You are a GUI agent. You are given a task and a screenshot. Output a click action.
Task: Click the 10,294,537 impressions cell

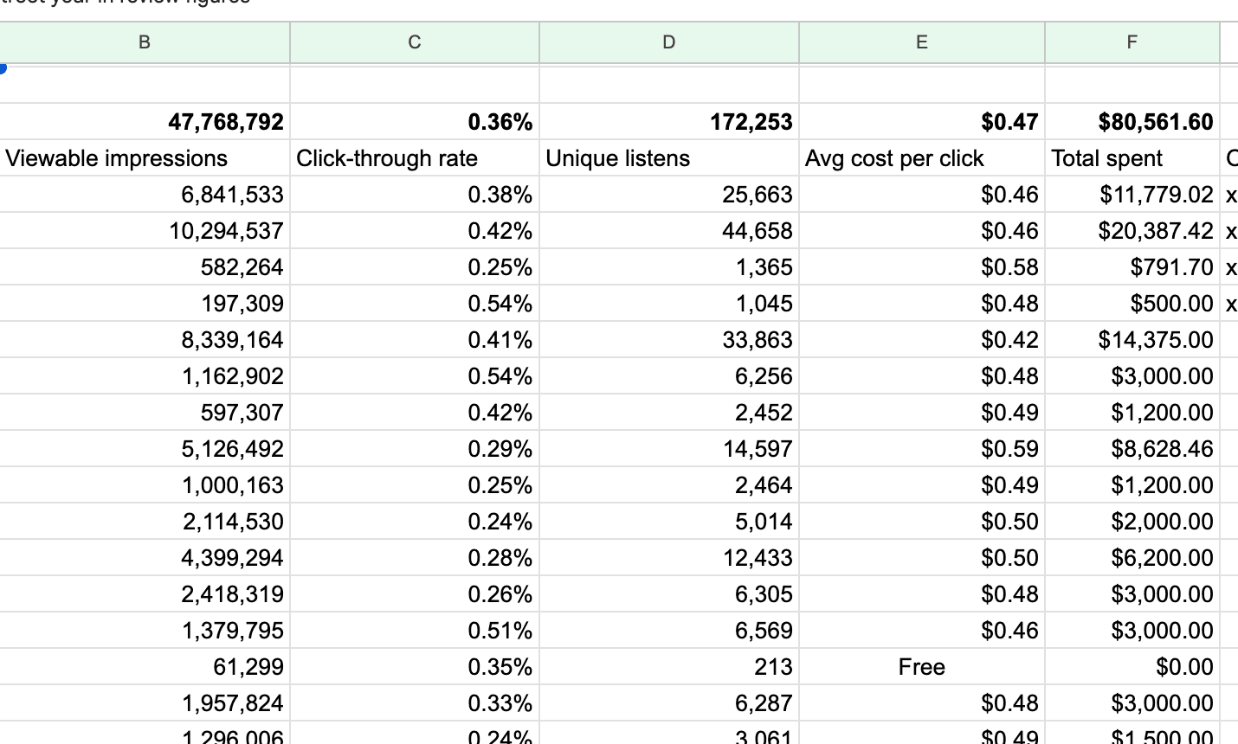(x=144, y=231)
